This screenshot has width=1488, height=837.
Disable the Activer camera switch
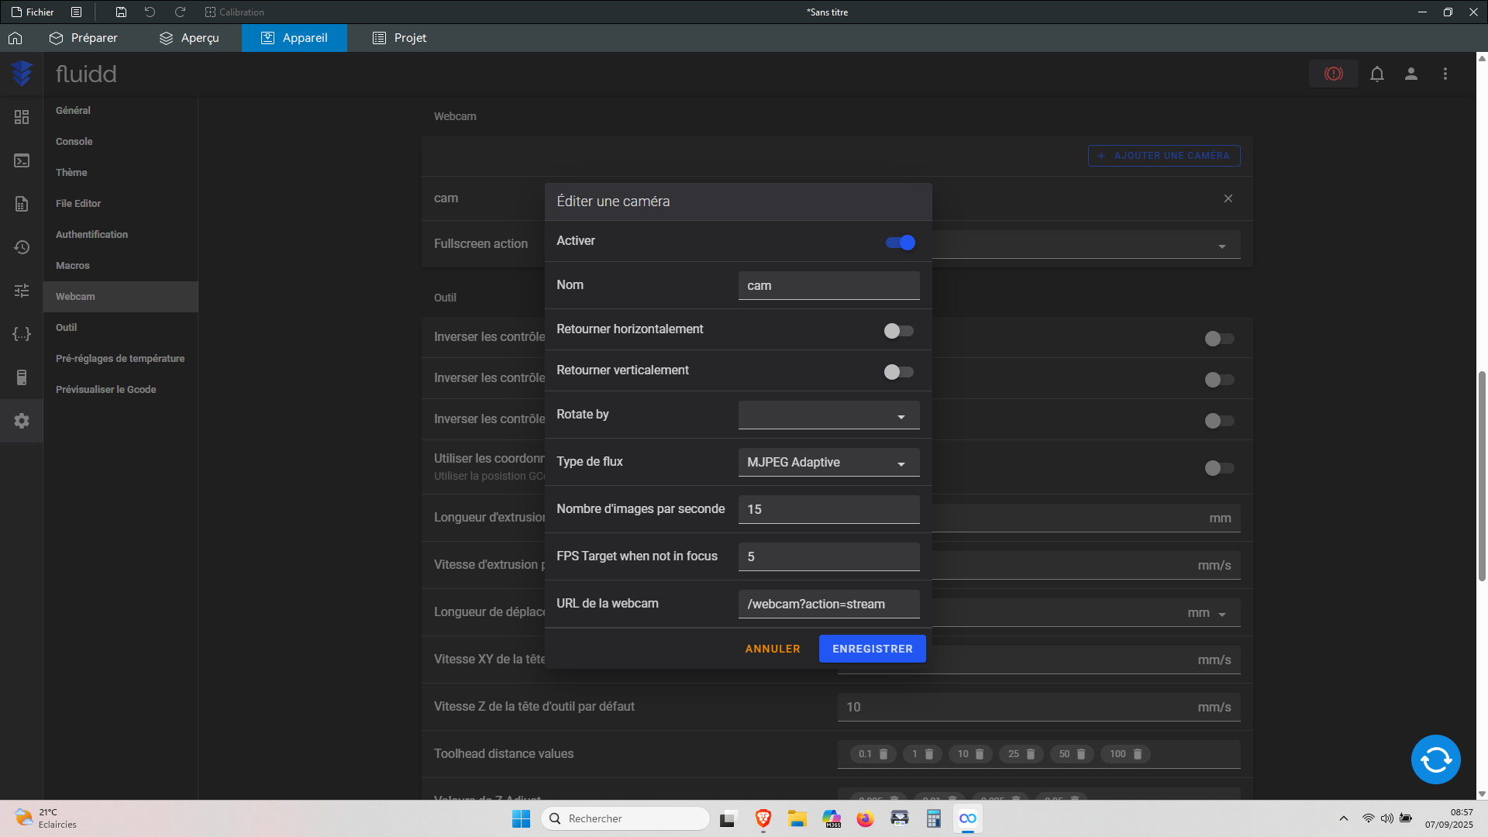pyautogui.click(x=901, y=243)
